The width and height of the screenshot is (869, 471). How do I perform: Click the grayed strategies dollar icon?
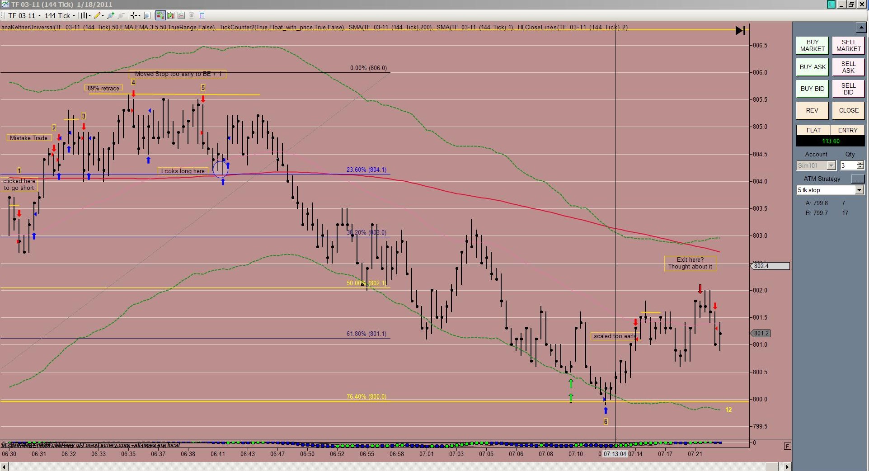pos(192,15)
